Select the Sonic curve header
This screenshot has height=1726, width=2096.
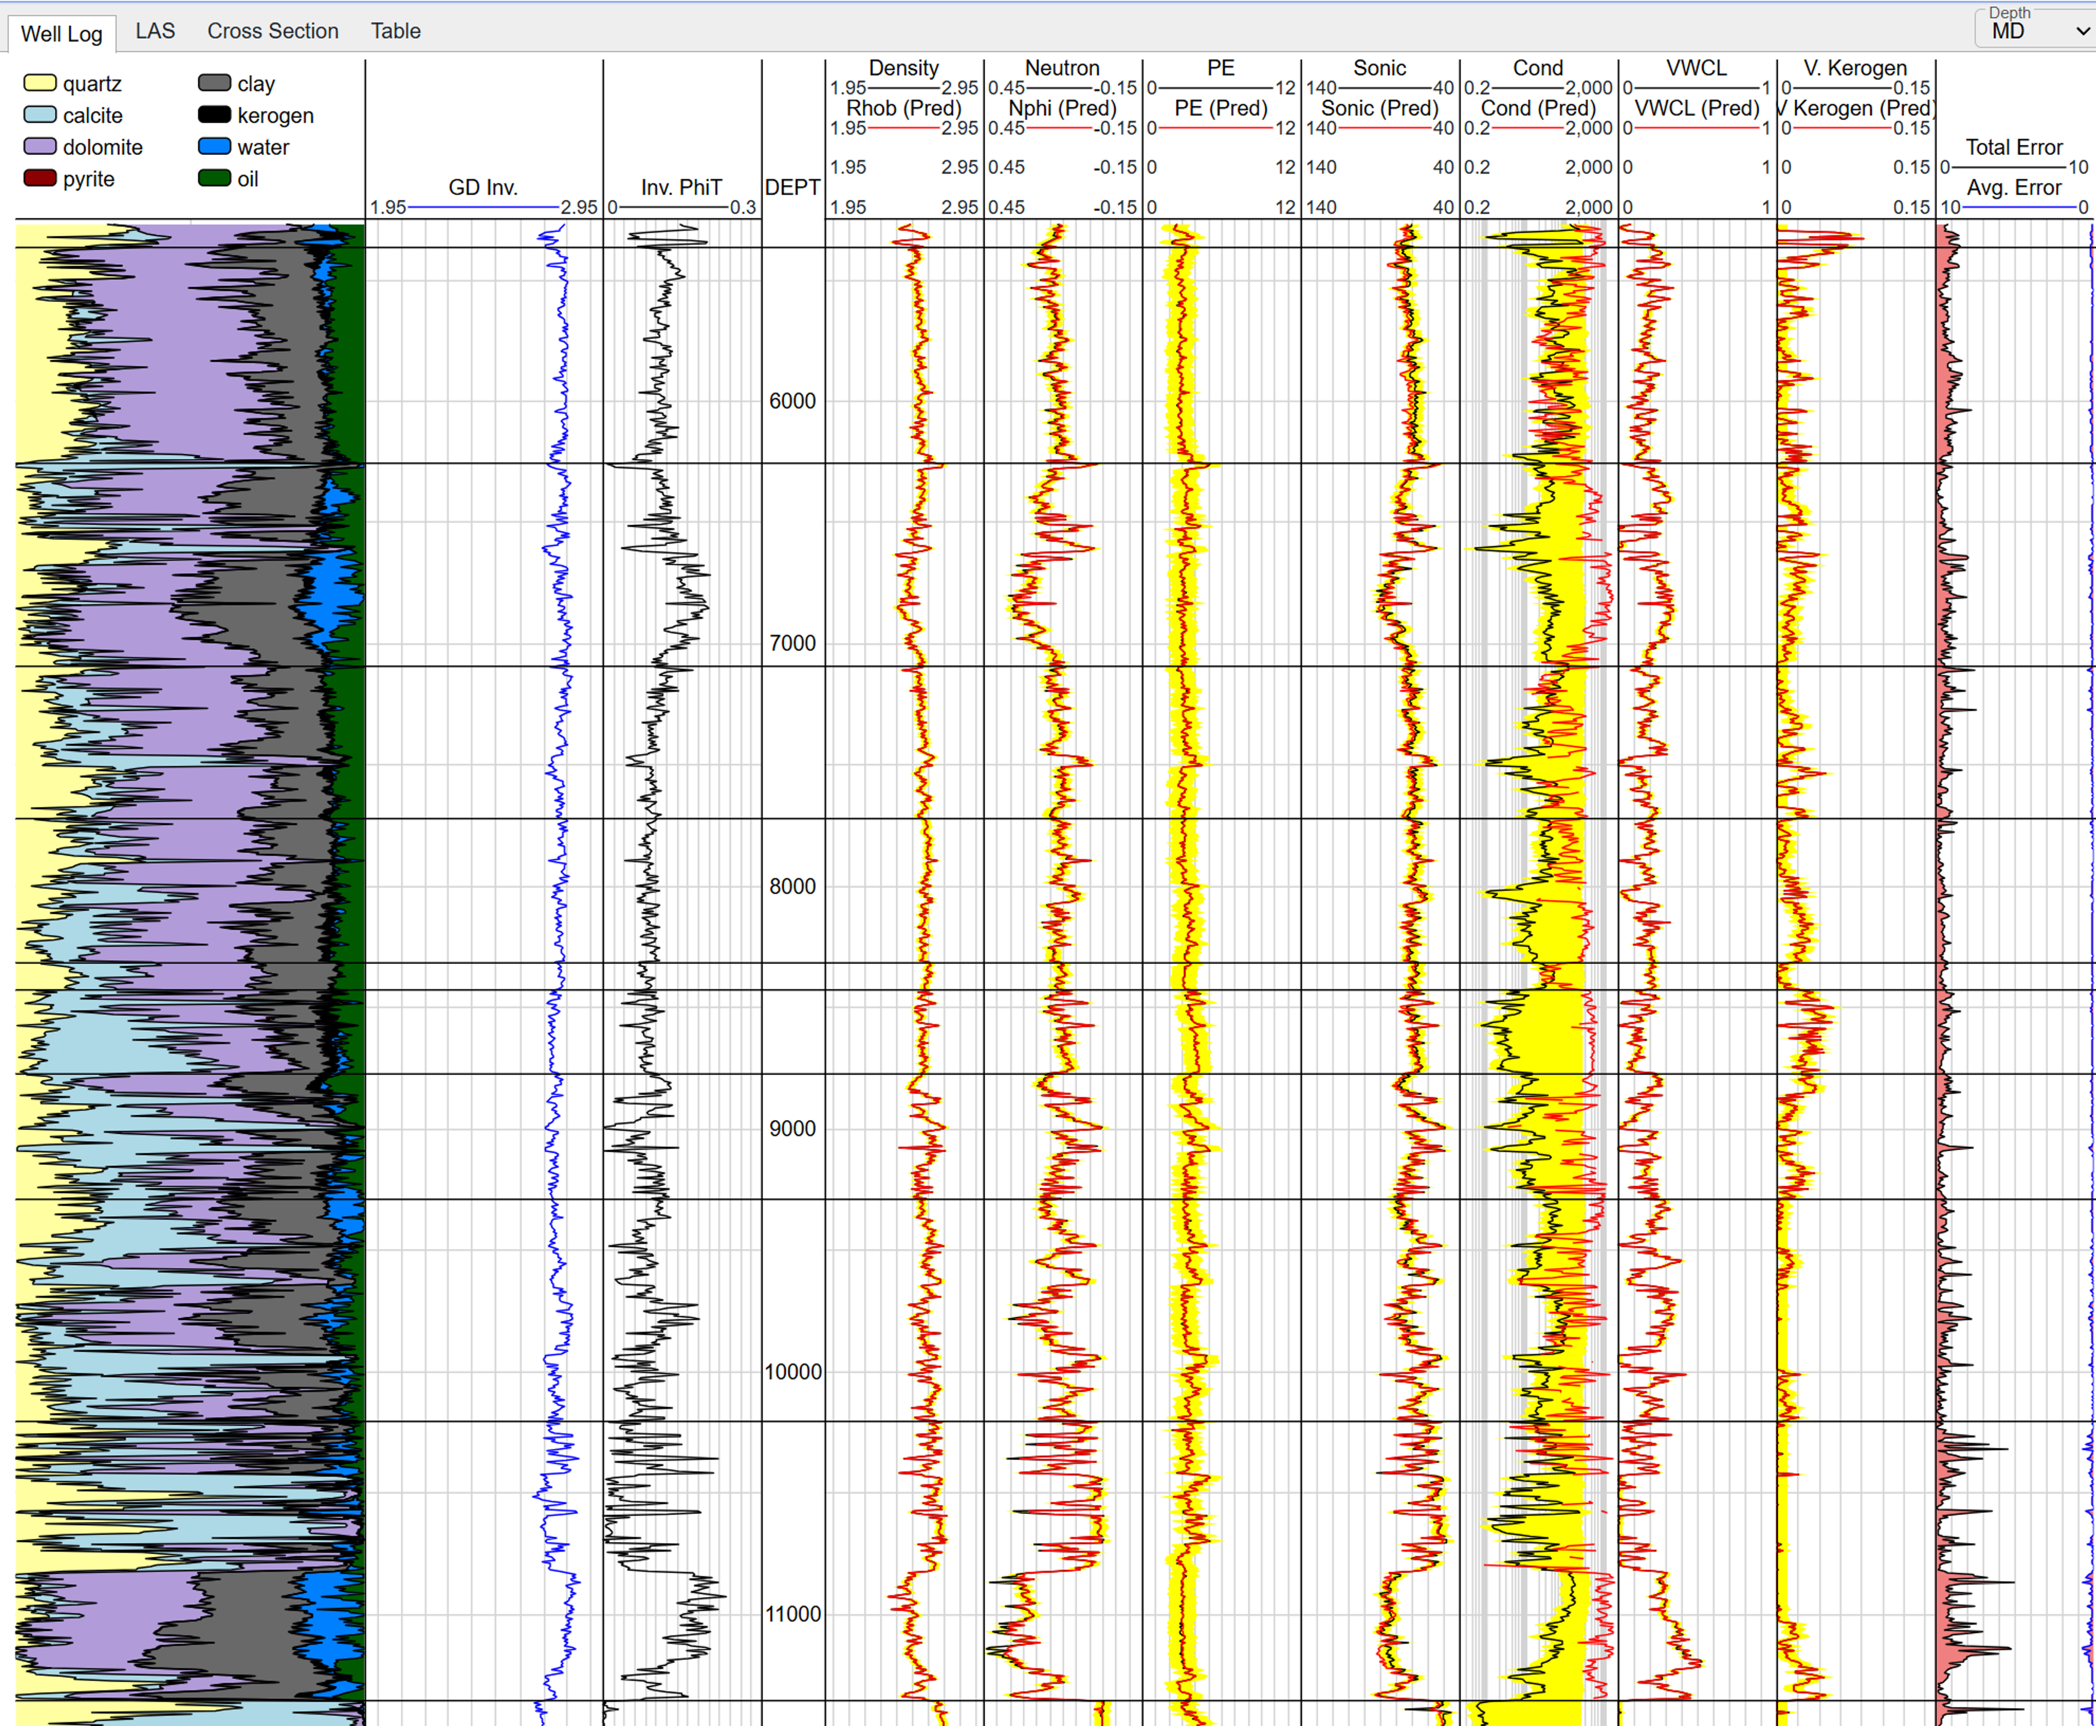[1379, 68]
